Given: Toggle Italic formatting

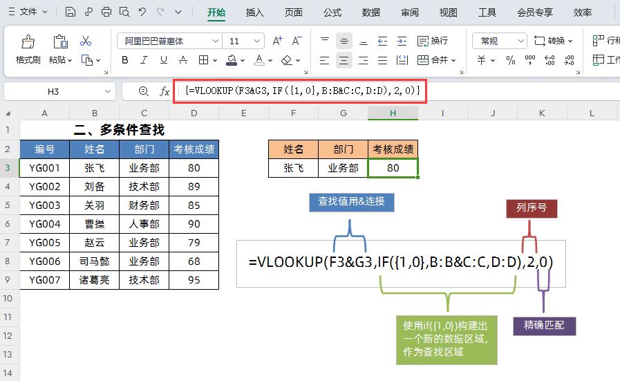Looking at the screenshot, I should tap(144, 60).
